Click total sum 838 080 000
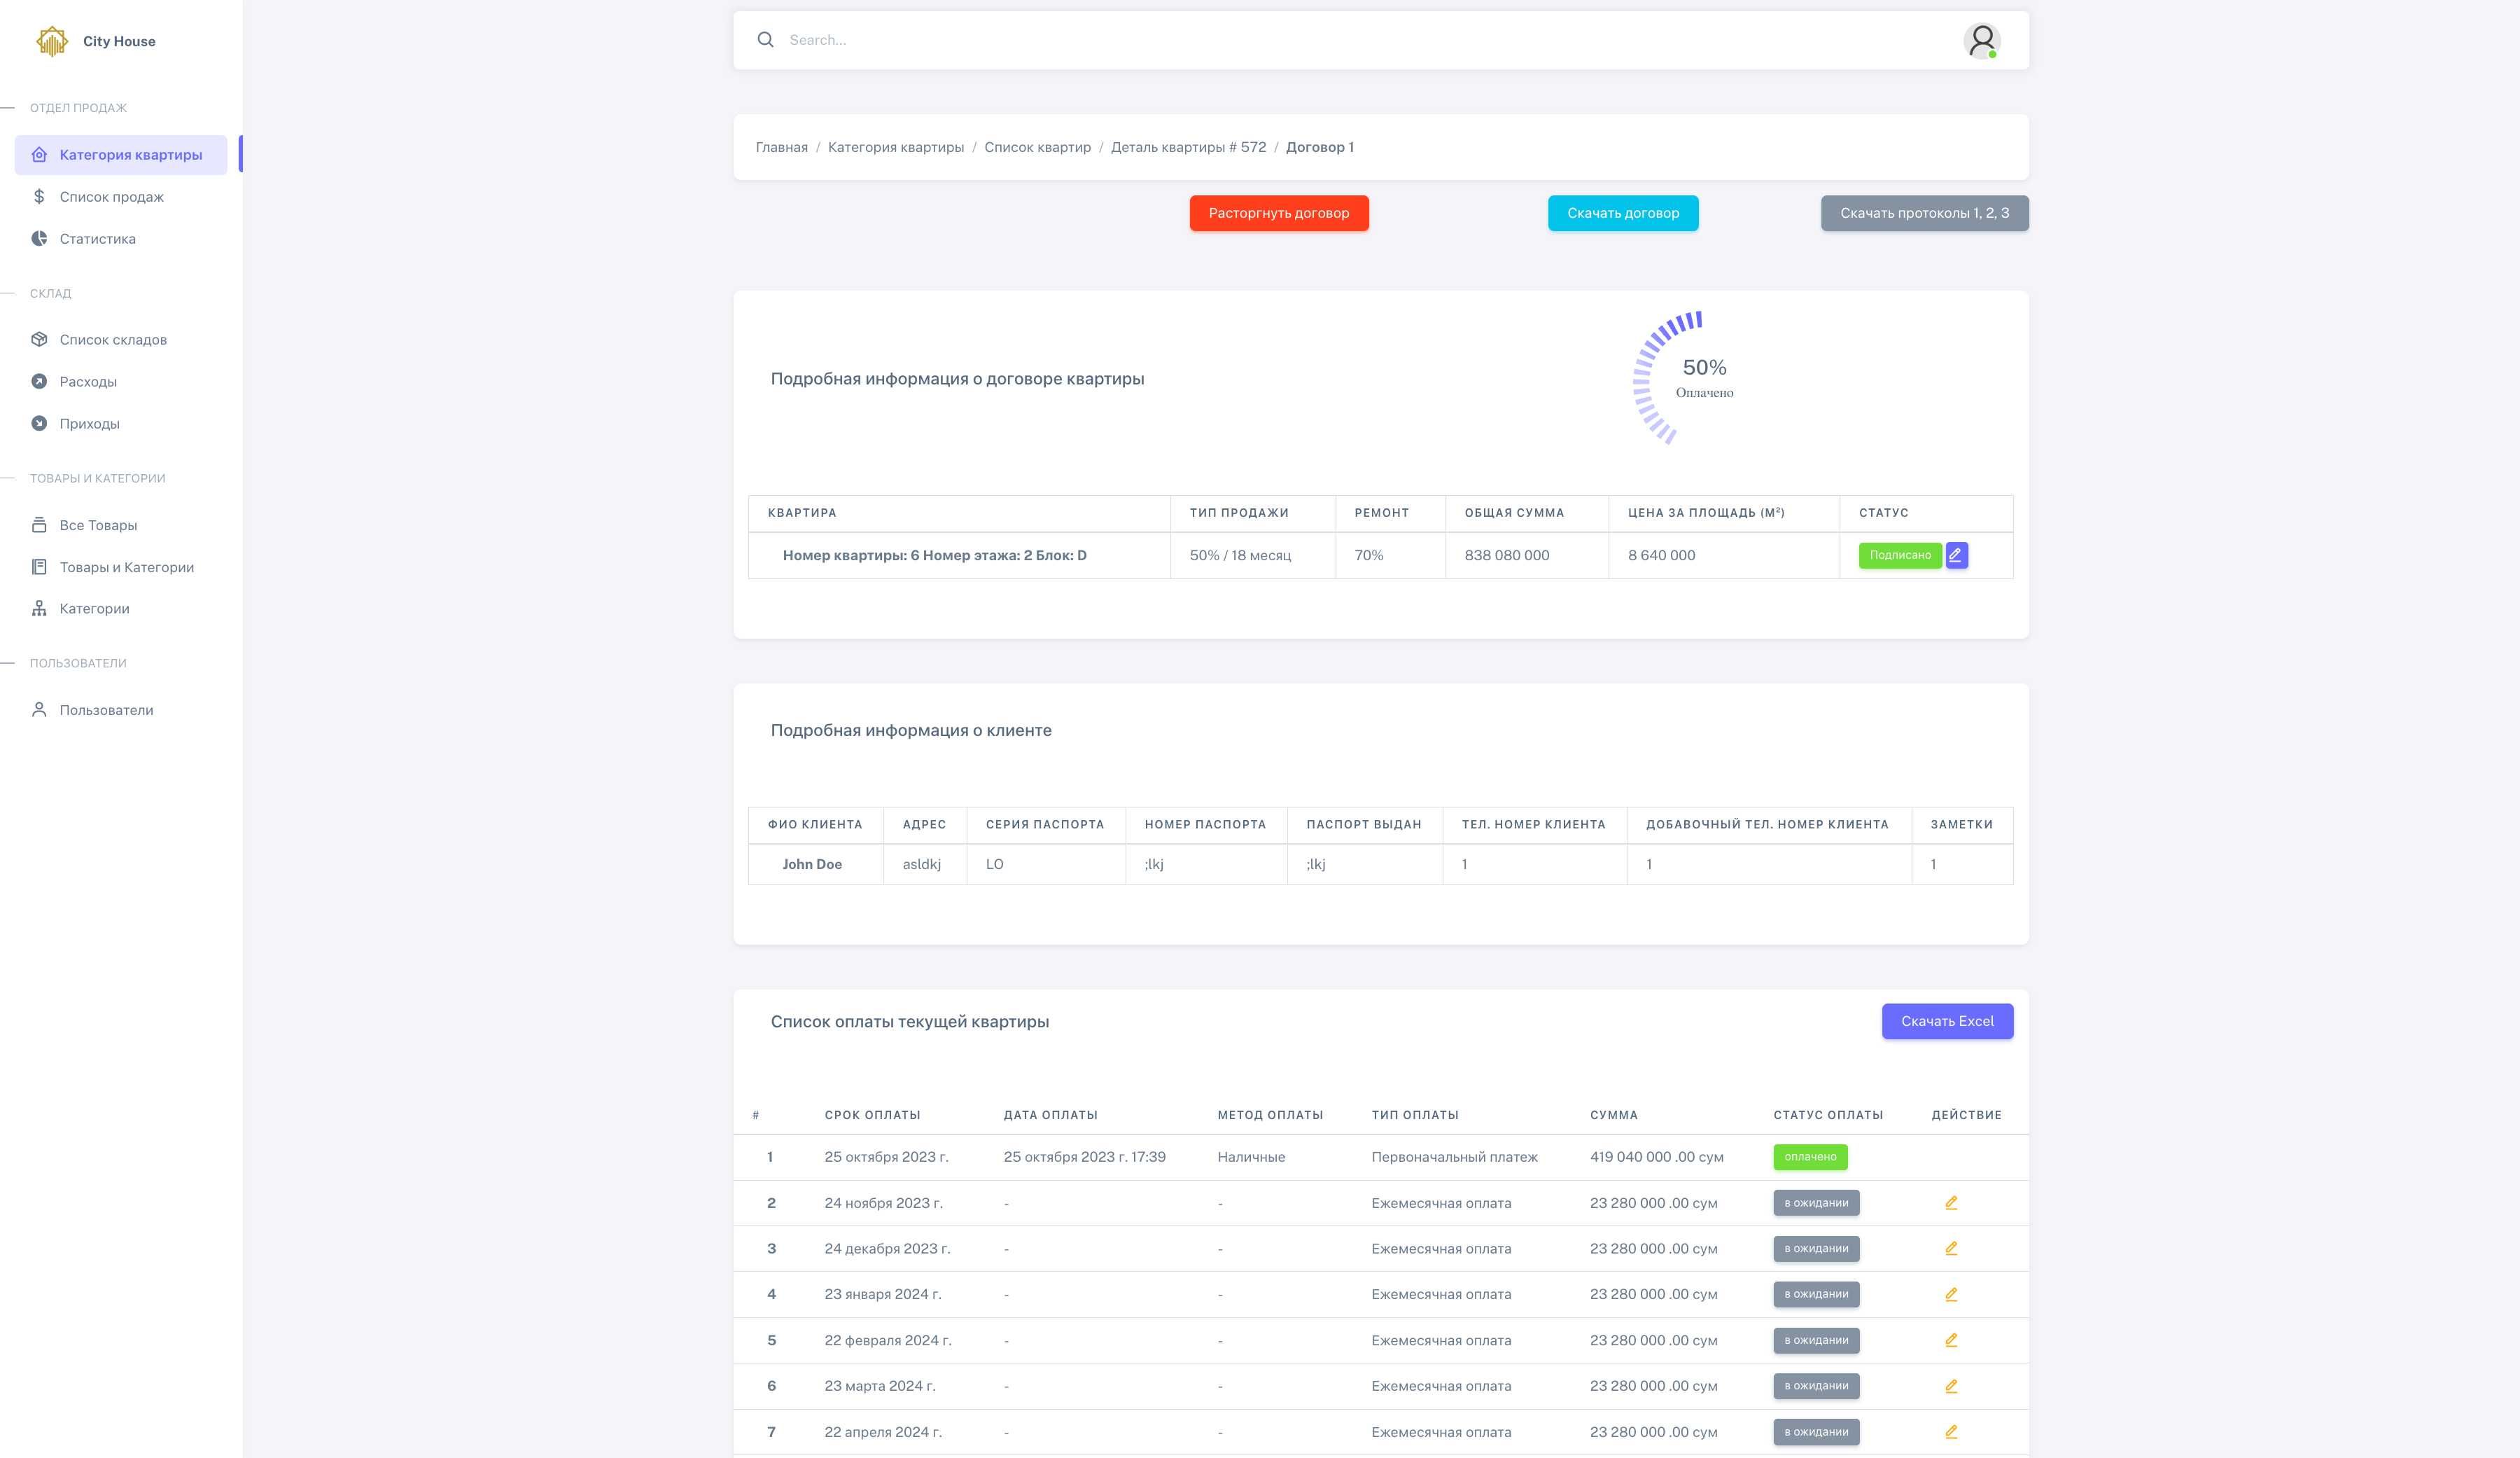The image size is (2520, 1458). [x=1506, y=555]
